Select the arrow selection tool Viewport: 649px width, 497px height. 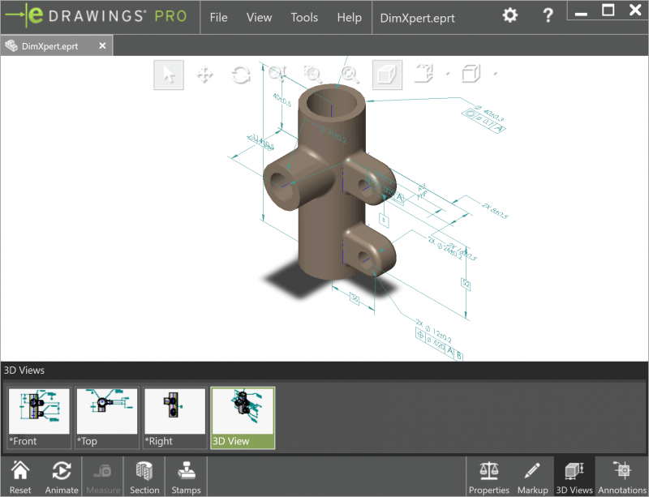[168, 74]
